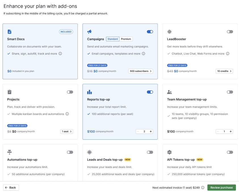Select the Campaigns megaphone icon

point(90,32)
